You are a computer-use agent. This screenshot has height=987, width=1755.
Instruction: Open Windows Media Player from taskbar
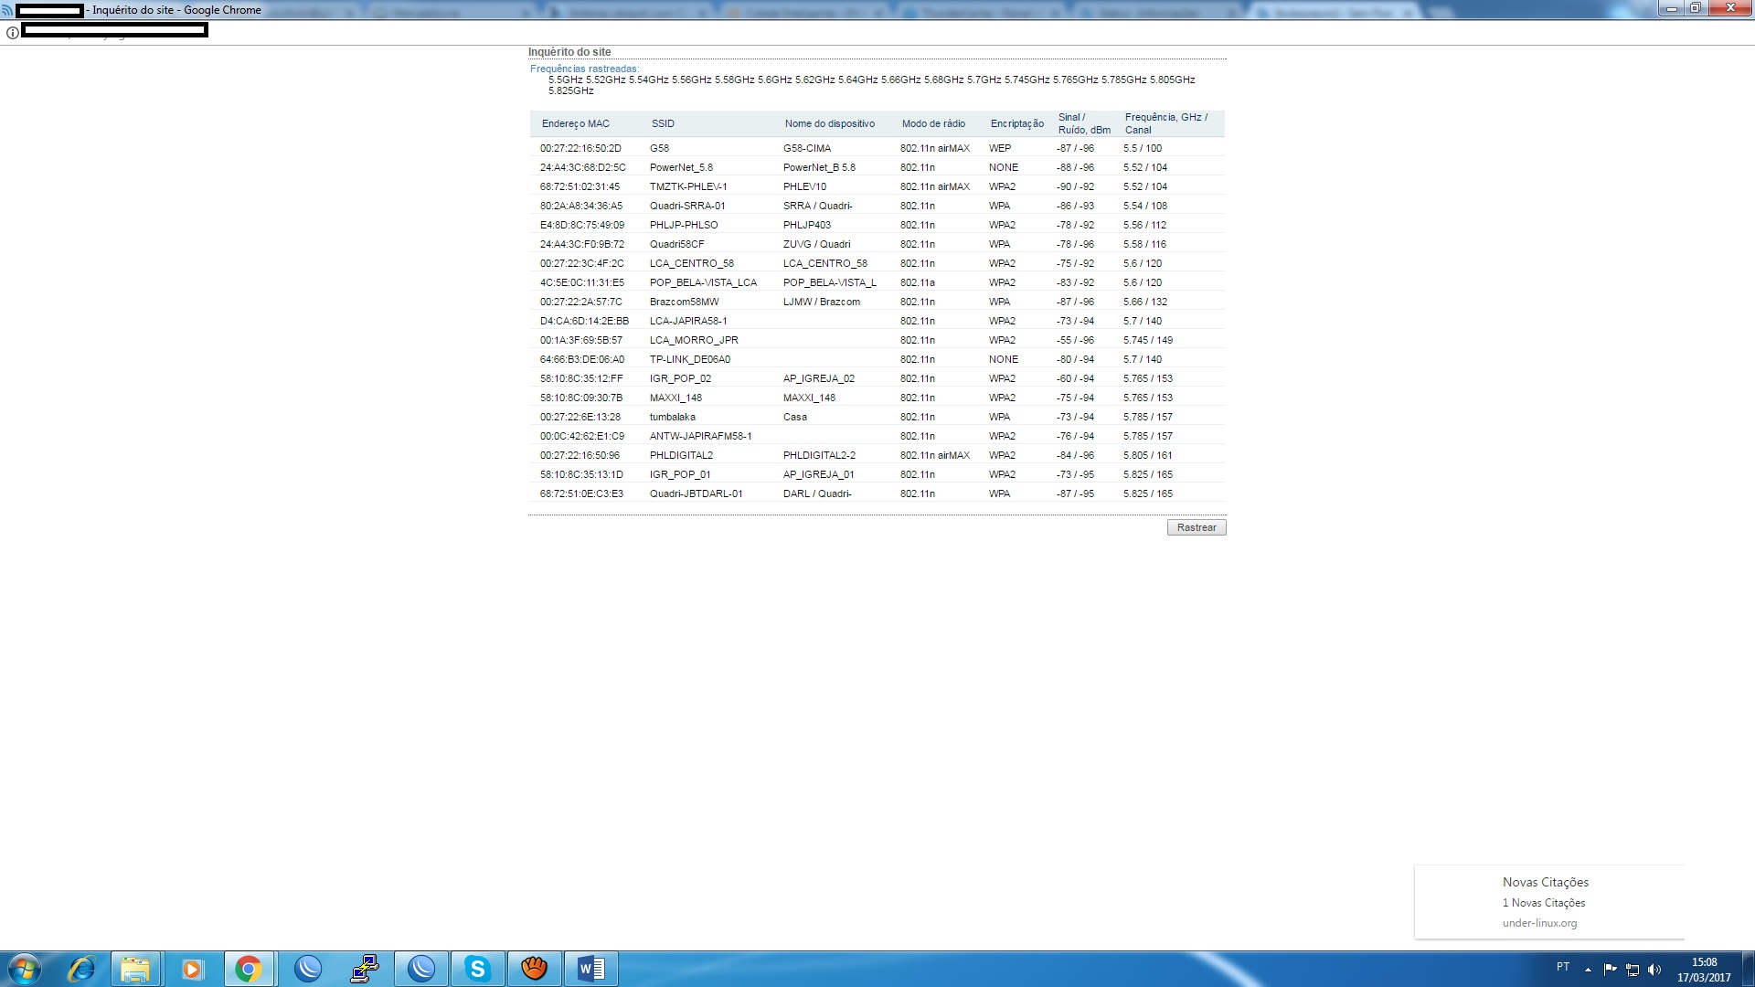coord(192,969)
